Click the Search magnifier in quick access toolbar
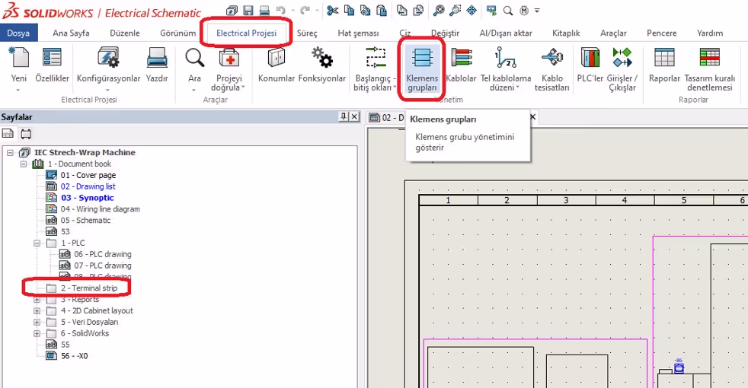The width and height of the screenshot is (748, 388). (508, 10)
